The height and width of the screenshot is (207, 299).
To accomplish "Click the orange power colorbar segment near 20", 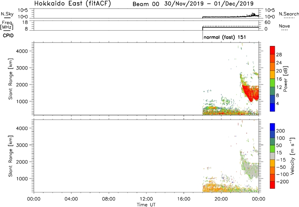I will tap(272, 67).
